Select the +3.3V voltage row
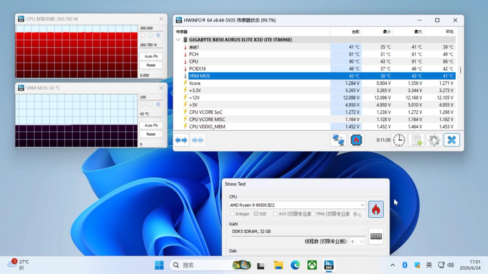The width and height of the screenshot is (488, 274). click(315, 91)
